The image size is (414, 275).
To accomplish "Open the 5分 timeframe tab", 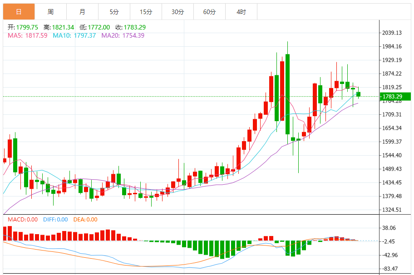I will [x=114, y=12].
